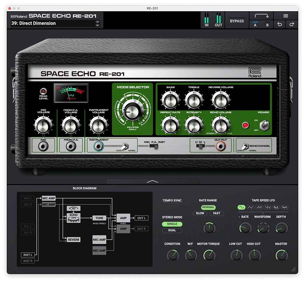Set rate range to Fast
This screenshot has width=305, height=282.
(x=217, y=213)
